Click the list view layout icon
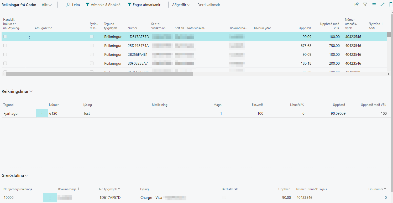This screenshot has height=203, width=393. (x=374, y=5)
